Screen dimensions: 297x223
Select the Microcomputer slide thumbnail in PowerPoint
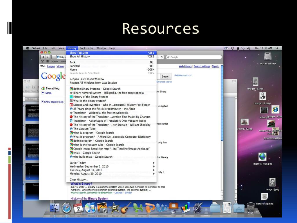point(32,152)
